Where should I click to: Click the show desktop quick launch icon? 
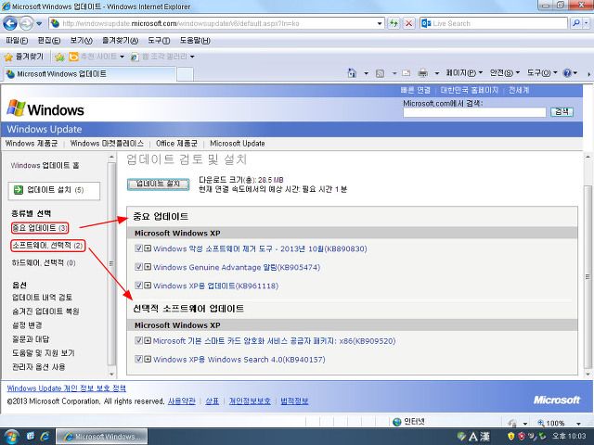31,437
